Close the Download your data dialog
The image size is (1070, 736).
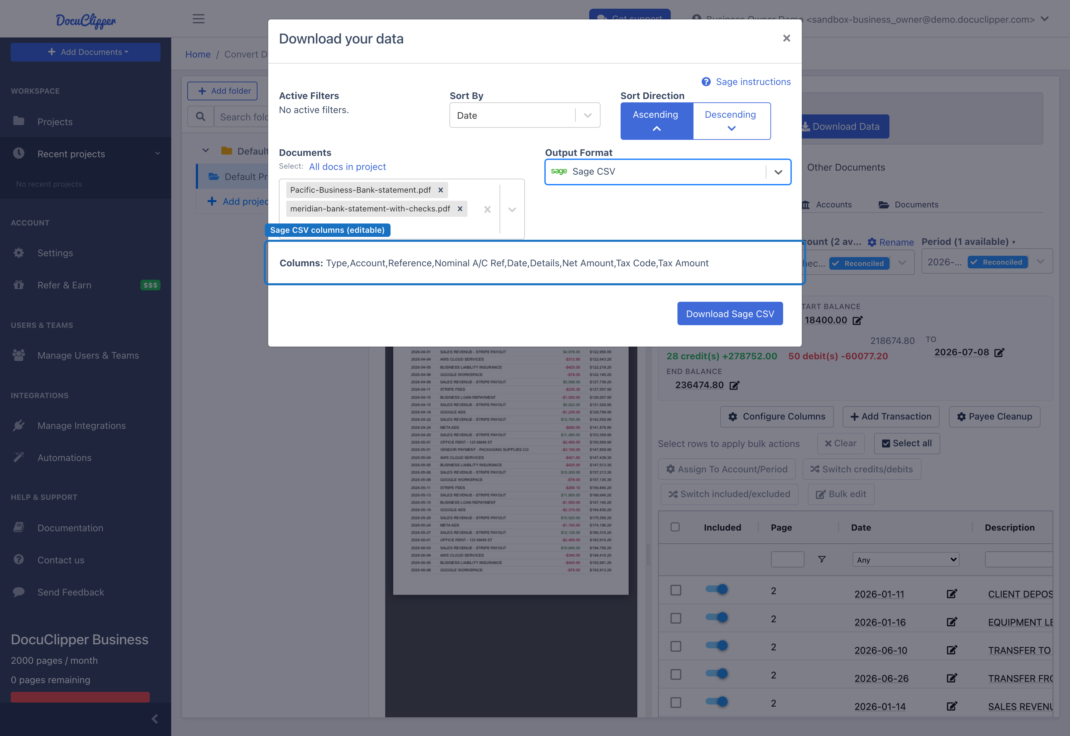tap(786, 38)
